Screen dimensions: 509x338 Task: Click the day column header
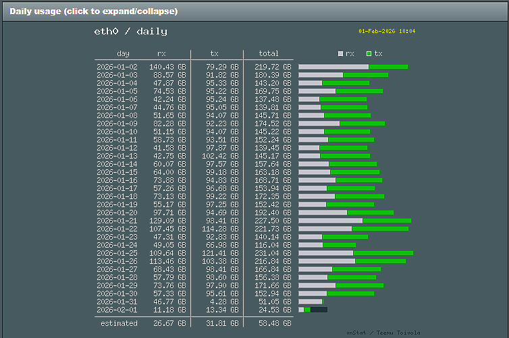pyautogui.click(x=123, y=53)
